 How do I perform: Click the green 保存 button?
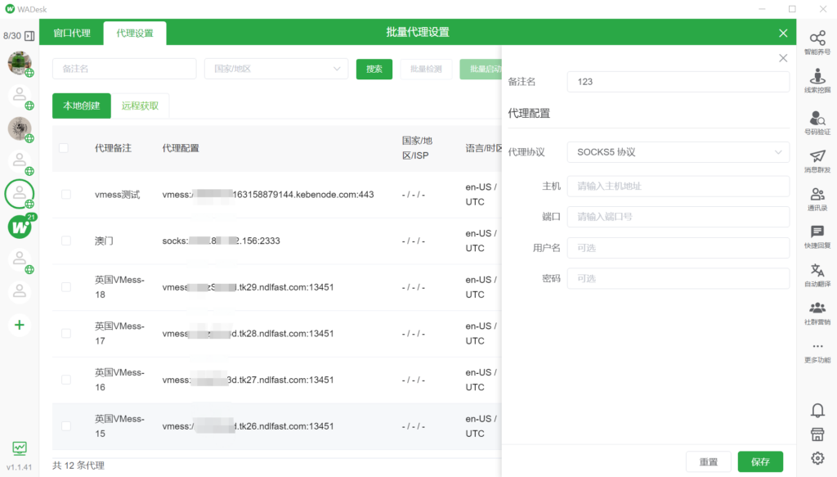[759, 461]
